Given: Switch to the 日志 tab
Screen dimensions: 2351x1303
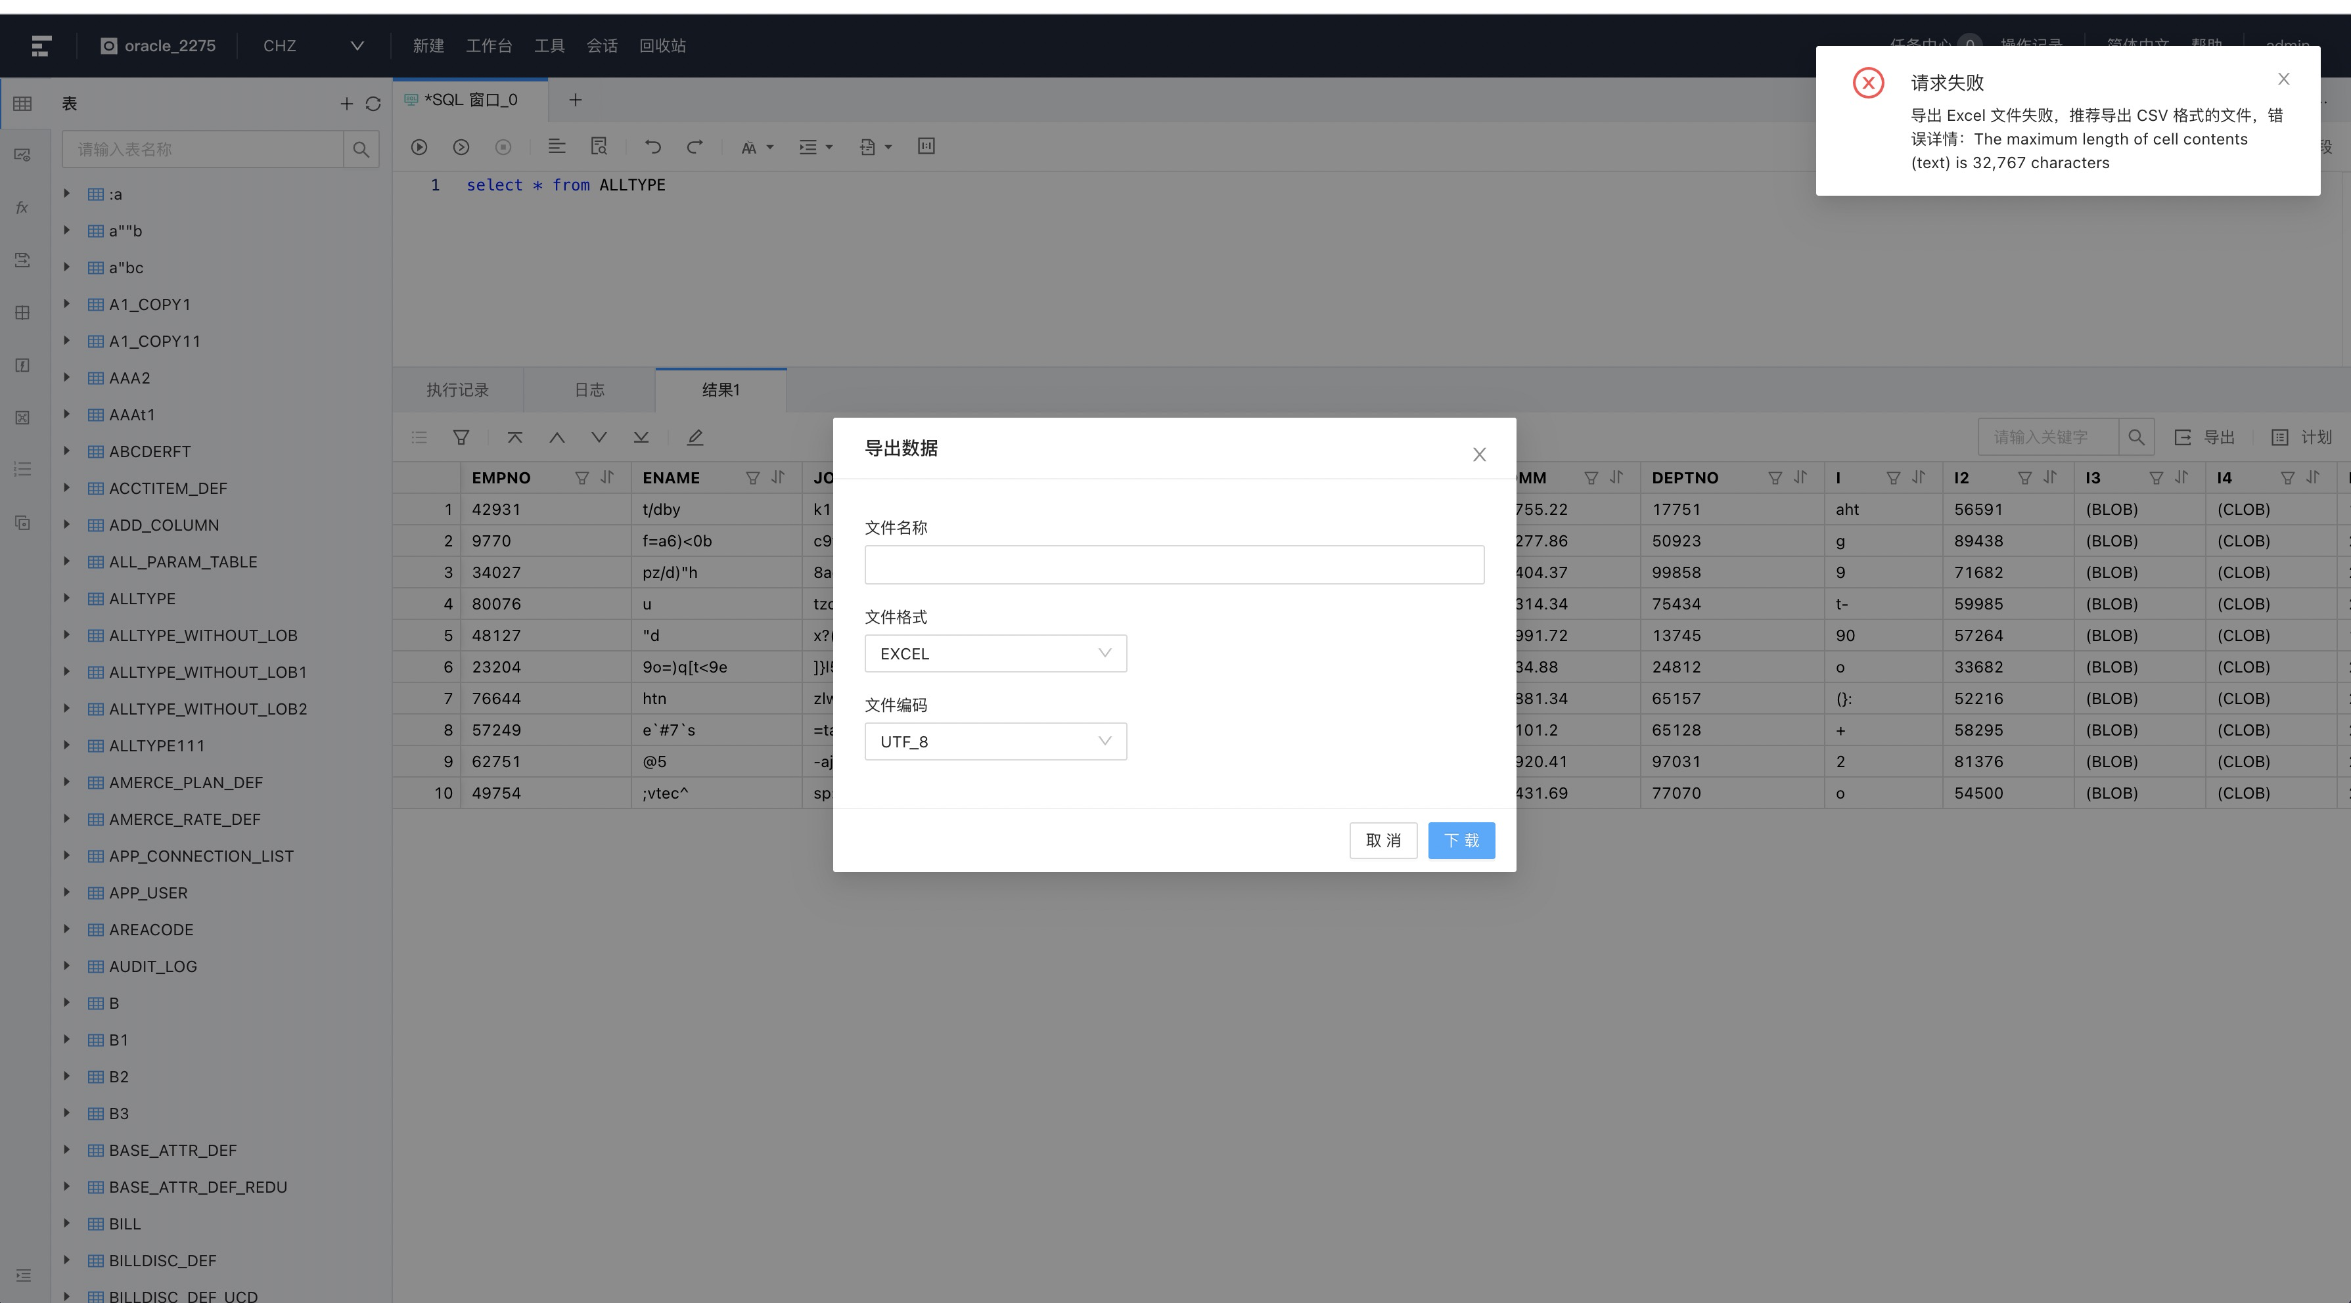Looking at the screenshot, I should click(x=589, y=389).
